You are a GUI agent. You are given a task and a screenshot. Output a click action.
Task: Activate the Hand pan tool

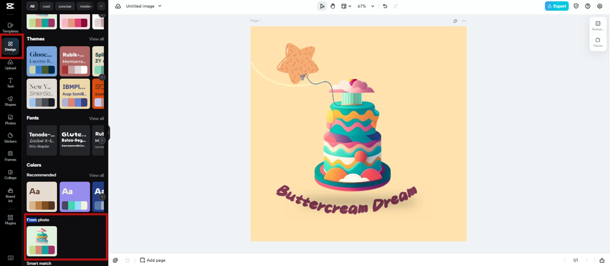point(333,6)
